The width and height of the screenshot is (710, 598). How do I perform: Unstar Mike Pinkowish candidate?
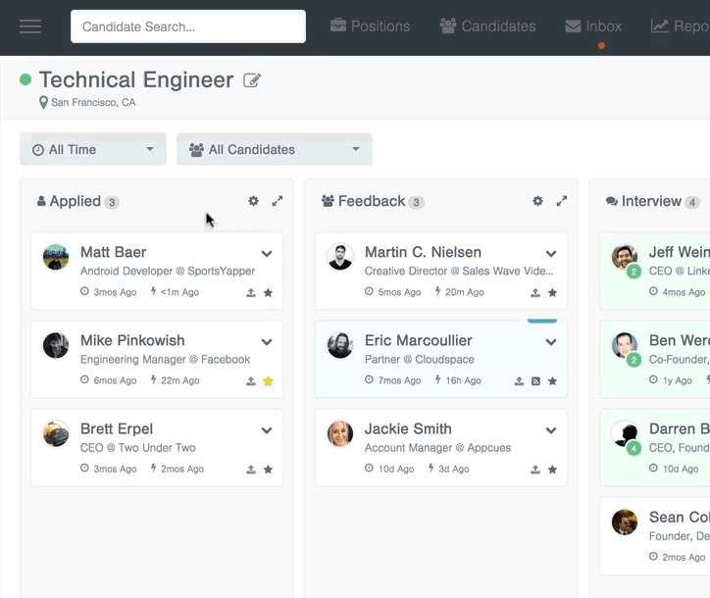[x=268, y=380]
